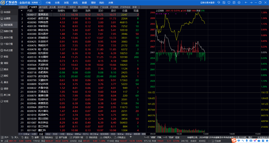
Task: Open 新三板 in the left sidebar
Action: click(6, 95)
